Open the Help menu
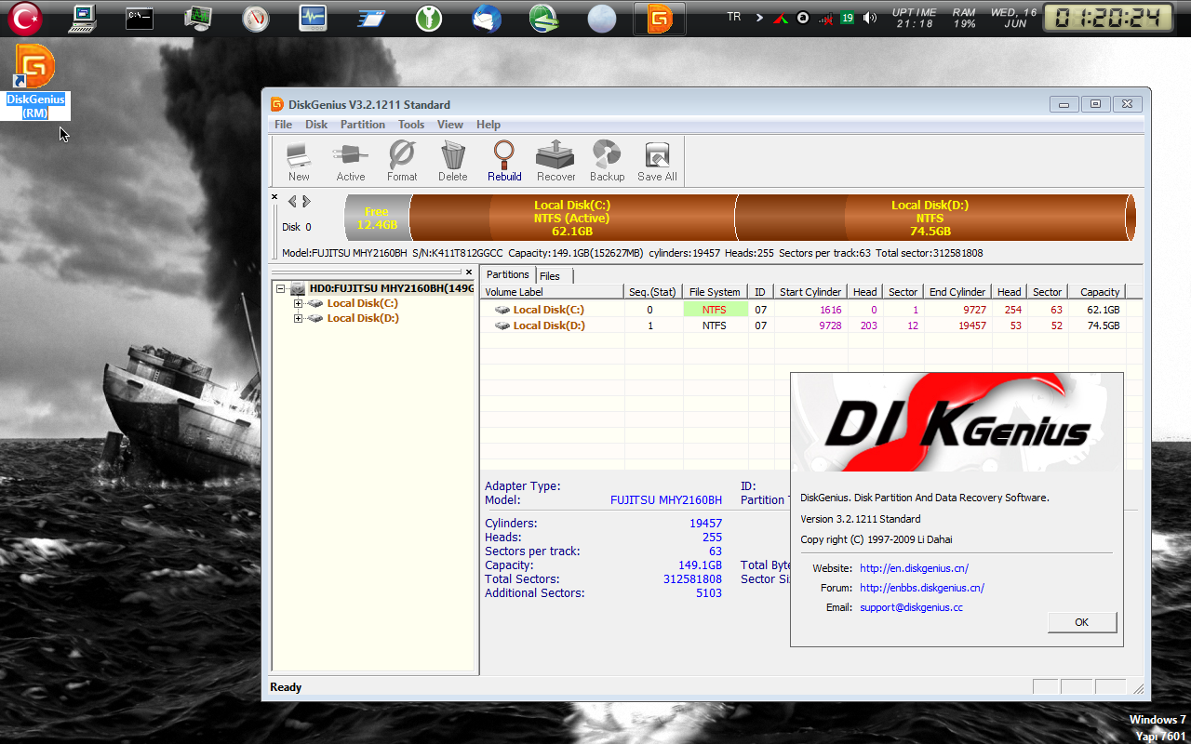The height and width of the screenshot is (744, 1191). 488,125
